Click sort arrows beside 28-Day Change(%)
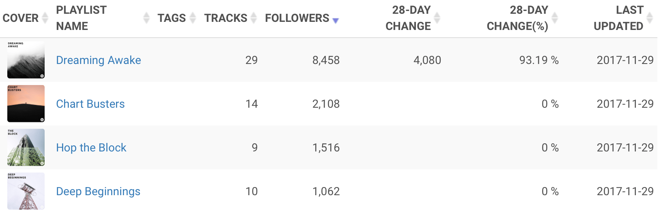 pyautogui.click(x=555, y=18)
